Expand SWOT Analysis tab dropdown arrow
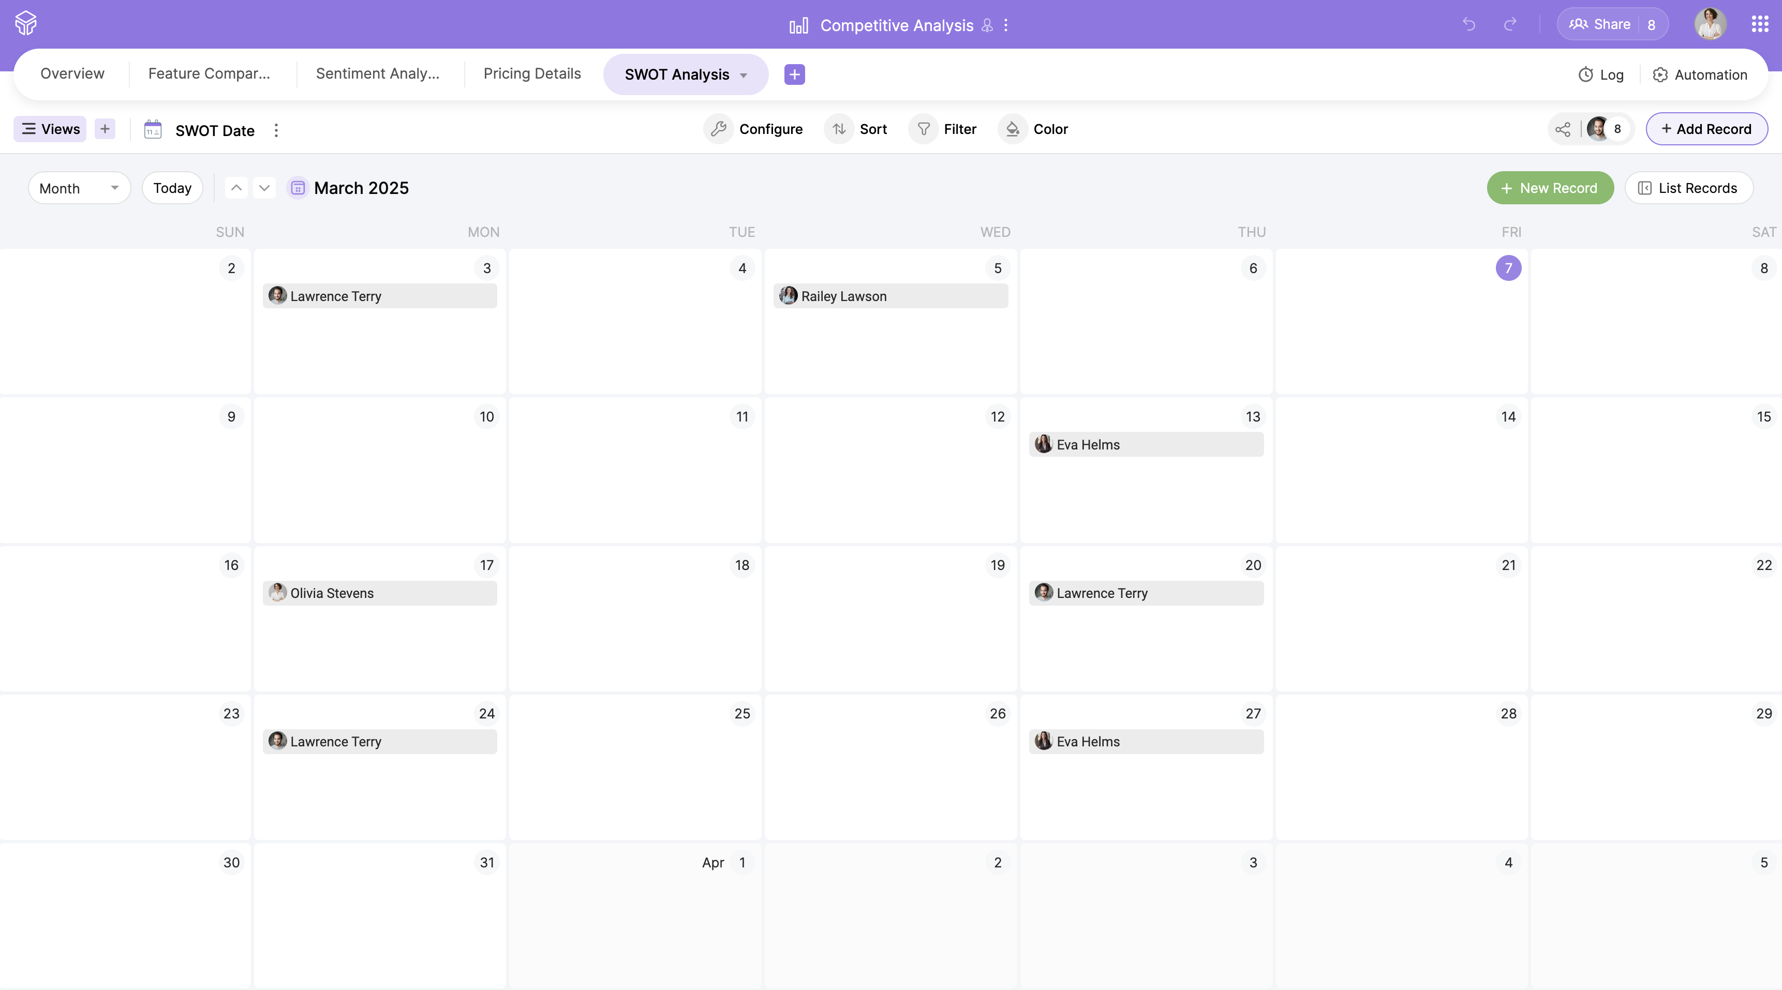Image resolution: width=1782 pixels, height=990 pixels. (x=744, y=74)
